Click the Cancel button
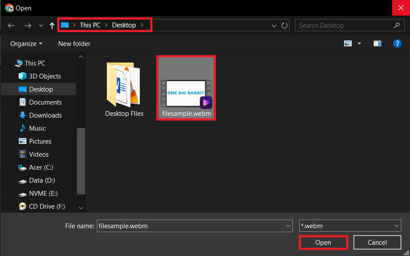Viewport: 410px width, 256px height. (377, 243)
